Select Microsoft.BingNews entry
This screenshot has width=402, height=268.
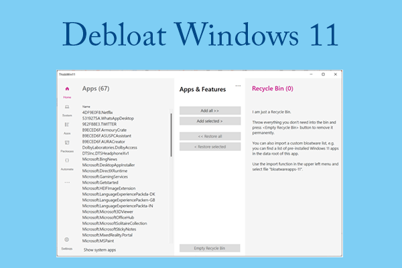tap(99, 159)
